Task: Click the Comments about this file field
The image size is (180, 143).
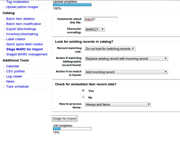Action: [x=101, y=19]
